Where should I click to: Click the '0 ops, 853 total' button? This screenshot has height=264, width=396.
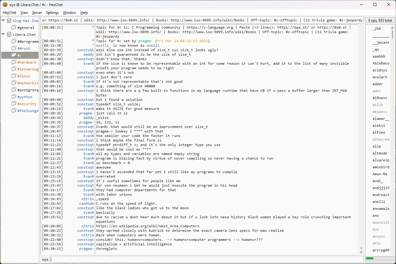(x=380, y=20)
